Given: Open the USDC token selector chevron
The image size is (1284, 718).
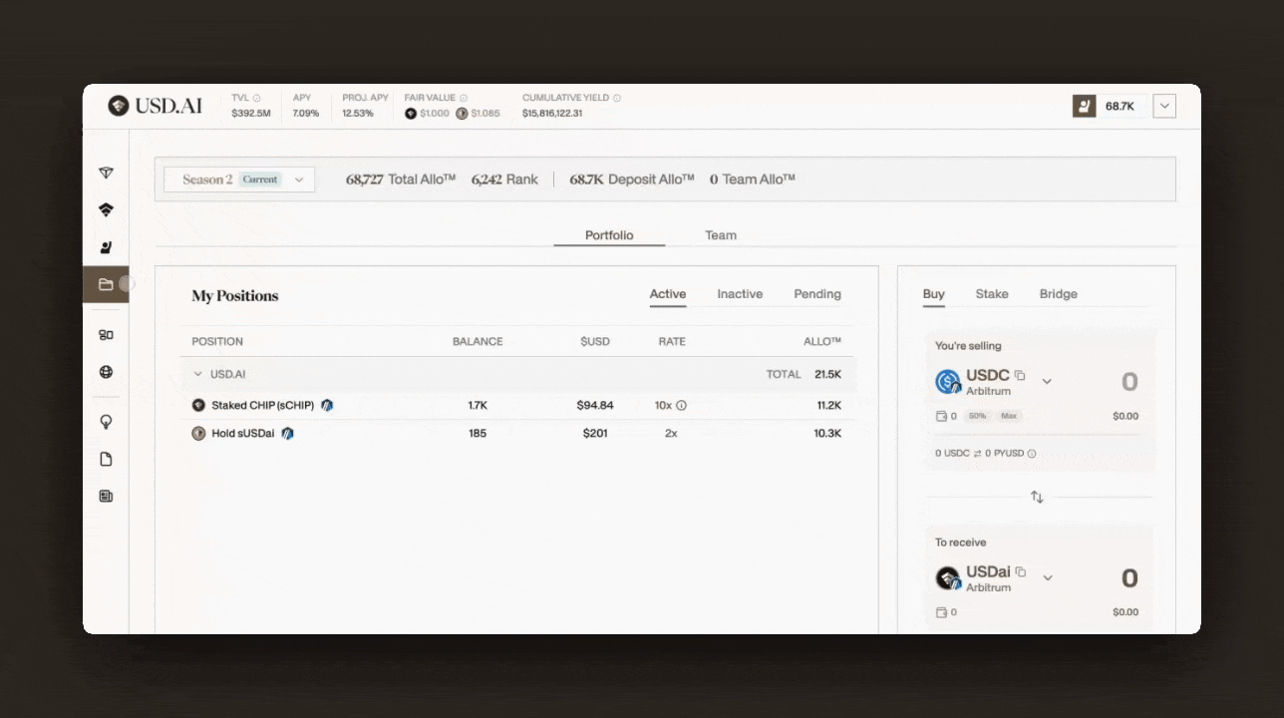Looking at the screenshot, I should (1047, 381).
